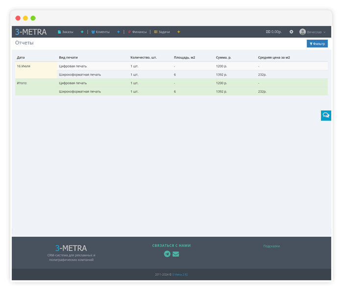This screenshot has width=343, height=294.
Task: Click the Финансы ruble icon
Action: 129,32
